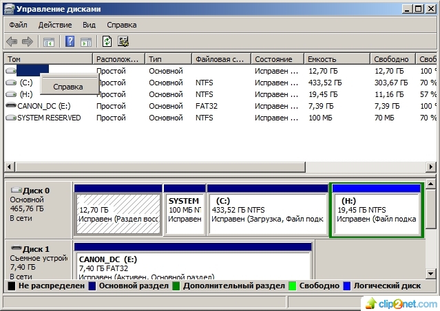Click the Forward arrow toolbar icon
This screenshot has width=440, height=311.
click(x=28, y=41)
